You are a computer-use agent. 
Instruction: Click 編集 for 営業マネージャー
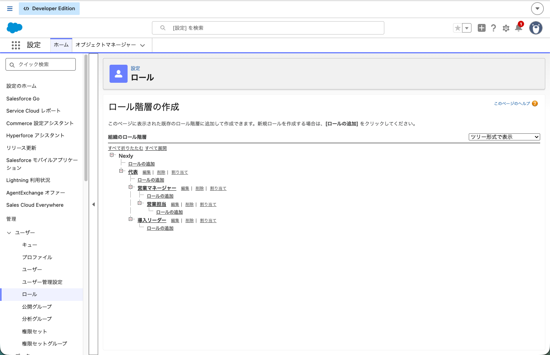[x=185, y=189]
